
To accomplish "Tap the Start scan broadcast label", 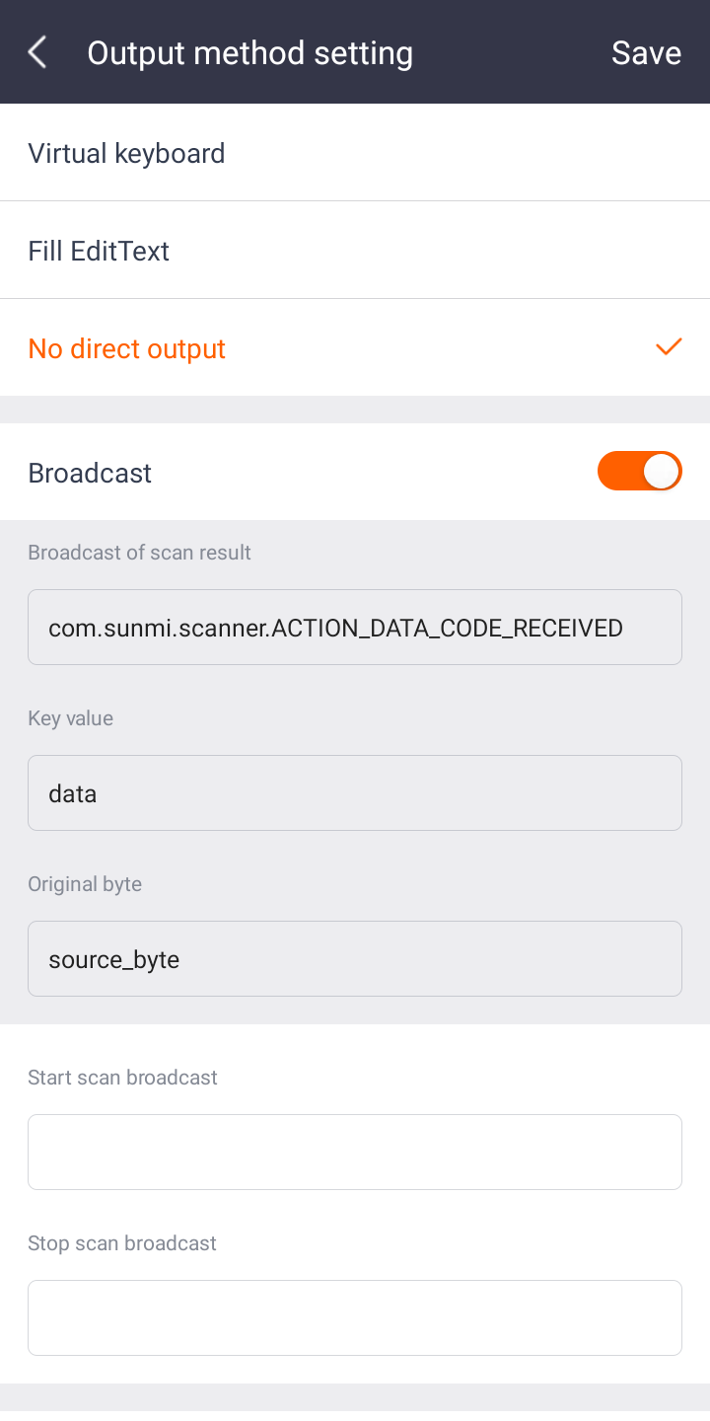I will tap(122, 1078).
